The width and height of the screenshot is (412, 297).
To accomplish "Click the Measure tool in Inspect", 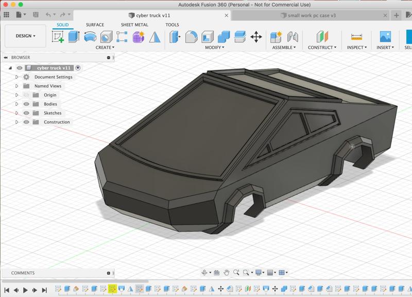I will [356, 36].
